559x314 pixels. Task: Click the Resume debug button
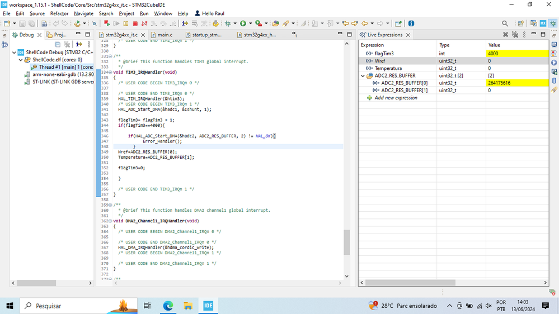(116, 23)
